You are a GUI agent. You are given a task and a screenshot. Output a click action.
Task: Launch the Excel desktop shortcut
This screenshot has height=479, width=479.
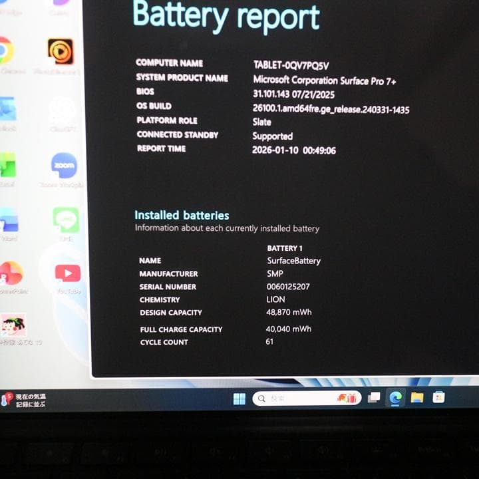(x=7, y=165)
